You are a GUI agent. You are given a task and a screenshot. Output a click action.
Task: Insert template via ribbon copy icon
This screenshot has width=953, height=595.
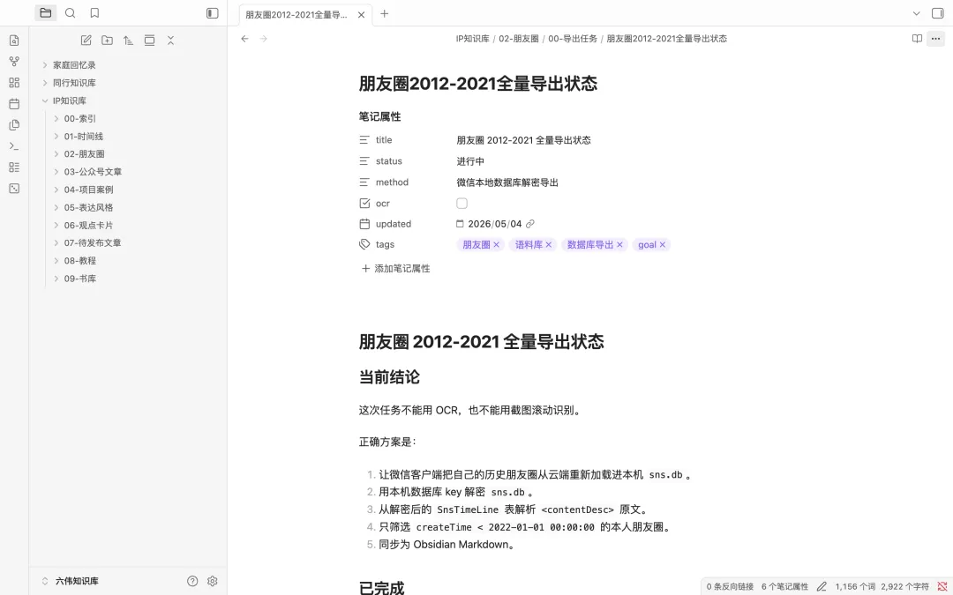point(15,125)
